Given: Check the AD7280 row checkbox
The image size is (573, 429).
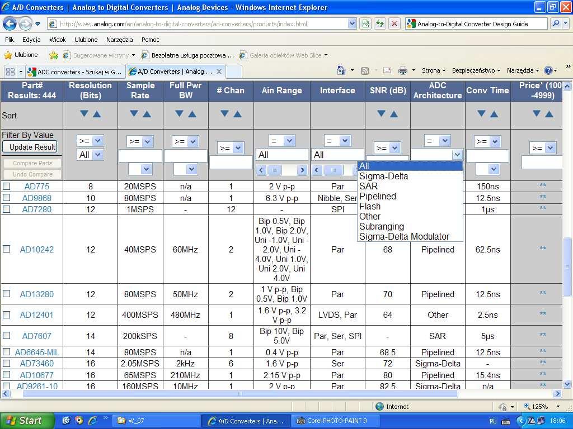Looking at the screenshot, I should coord(7,209).
